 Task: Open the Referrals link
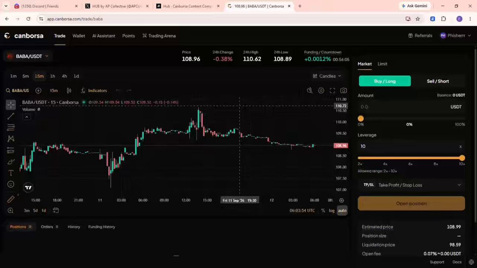pyautogui.click(x=420, y=36)
